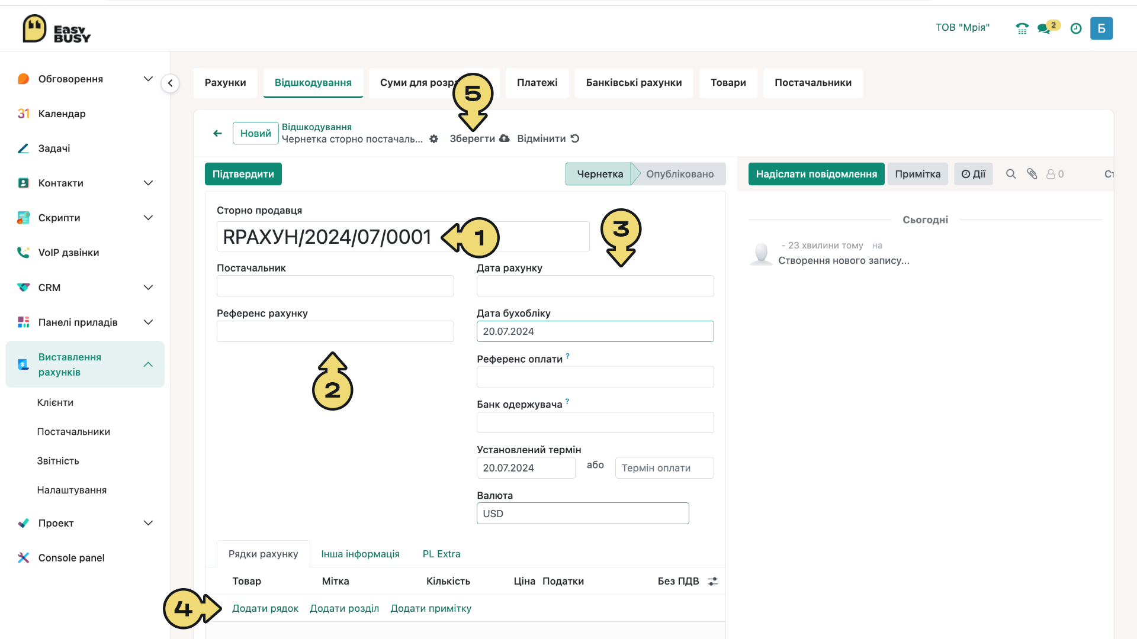This screenshot has width=1137, height=639.
Task: Open Клієнти submenu item
Action: point(55,403)
